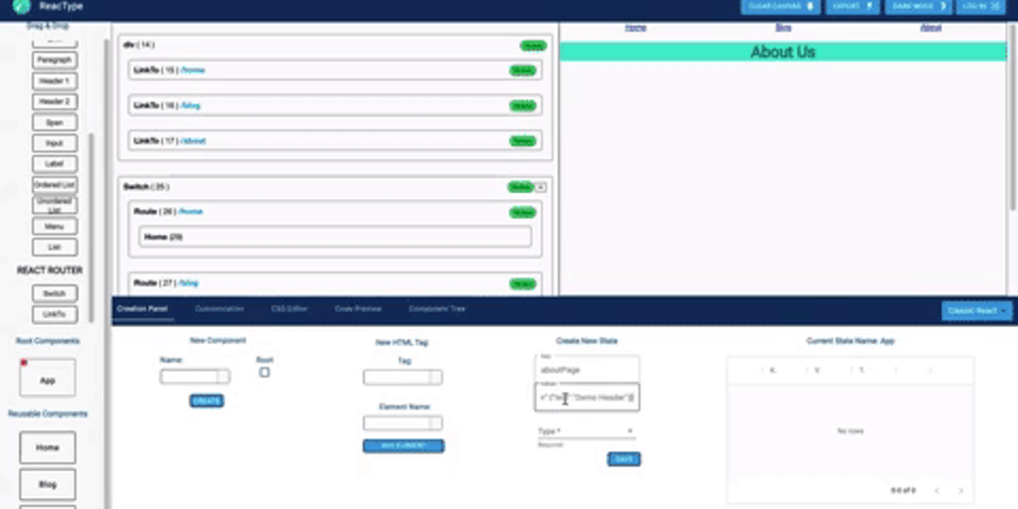The height and width of the screenshot is (509, 1018).
Task: Click green badge on LinkTo /blog row
Action: click(x=523, y=105)
